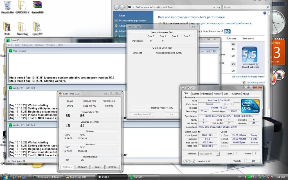
Task: Click the back arrow in Performance Information
Action: click(x=116, y=7)
